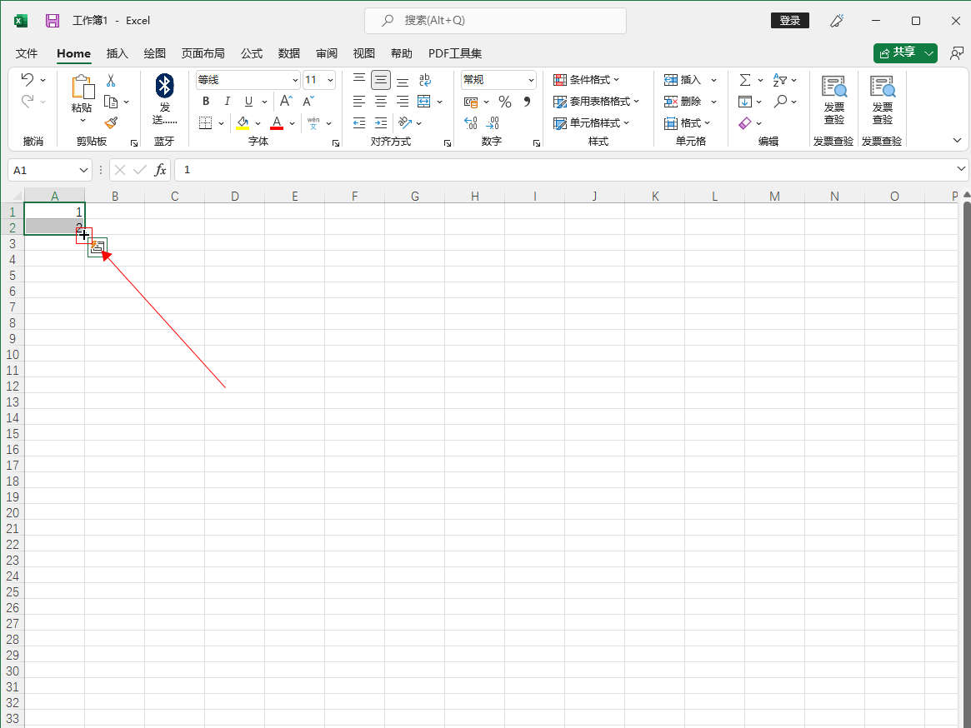Click the AutoSum sigma icon
The image size is (971, 728).
(745, 80)
